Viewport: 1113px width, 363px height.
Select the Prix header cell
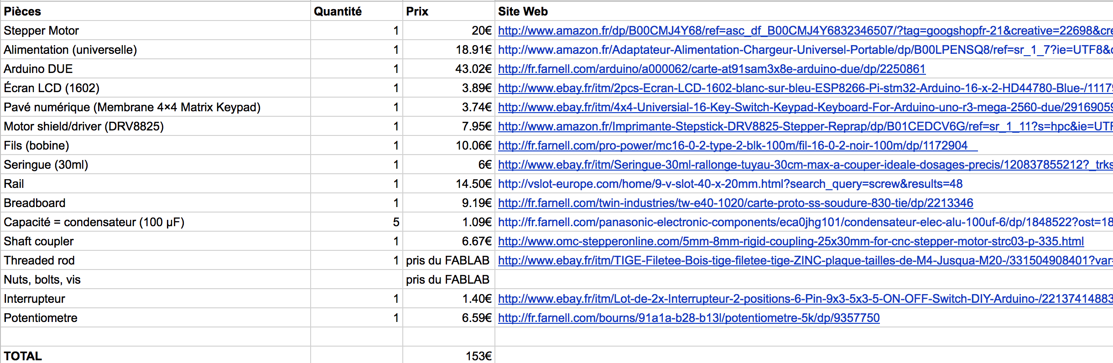coord(448,11)
